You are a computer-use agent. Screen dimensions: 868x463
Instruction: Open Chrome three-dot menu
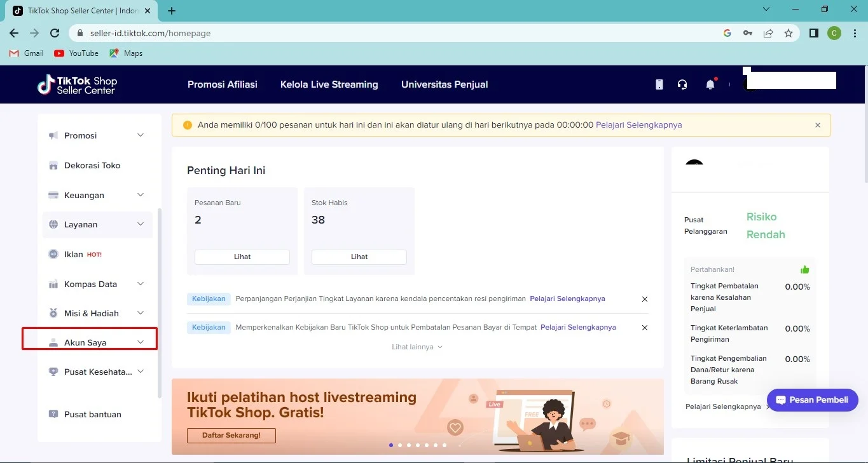point(854,33)
